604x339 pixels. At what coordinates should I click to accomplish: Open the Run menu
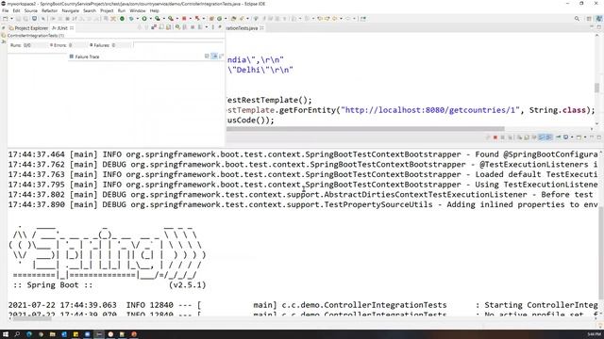[x=122, y=10]
